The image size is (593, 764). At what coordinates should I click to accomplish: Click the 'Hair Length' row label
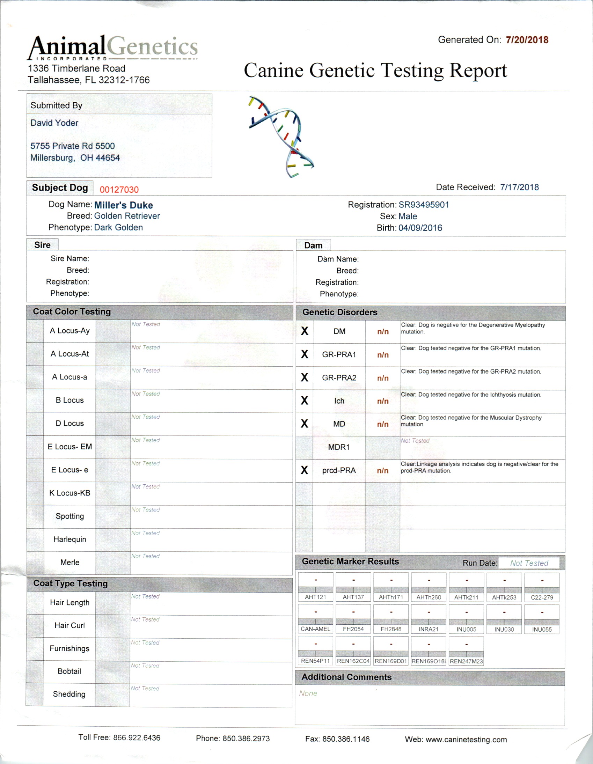[x=69, y=602]
